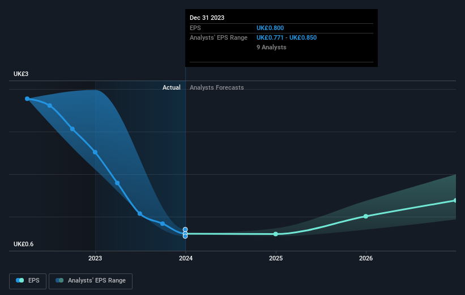Screen dimensions: 465x295
Task: Click the 'Actual' section label
Action: (x=172, y=87)
